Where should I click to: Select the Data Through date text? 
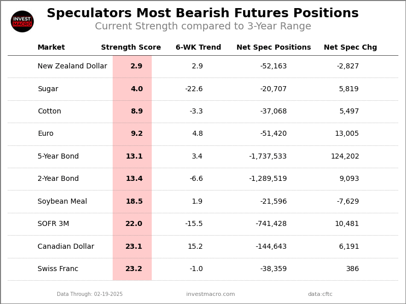point(90,294)
